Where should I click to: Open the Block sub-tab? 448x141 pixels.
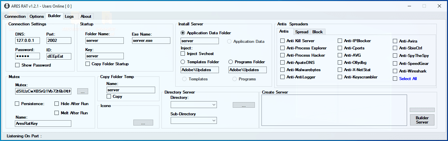click(318, 32)
